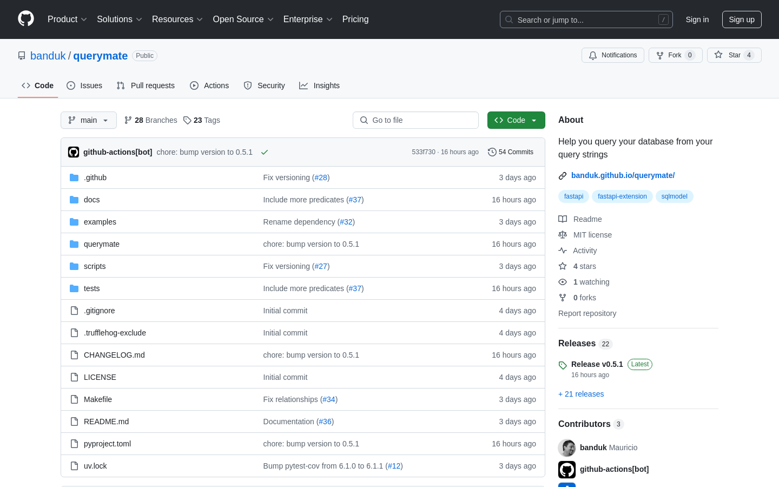
Task: Open the Pricing page
Action: [x=355, y=19]
